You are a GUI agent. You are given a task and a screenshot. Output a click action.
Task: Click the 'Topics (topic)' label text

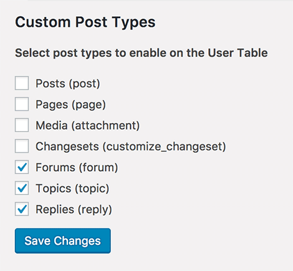72,189
